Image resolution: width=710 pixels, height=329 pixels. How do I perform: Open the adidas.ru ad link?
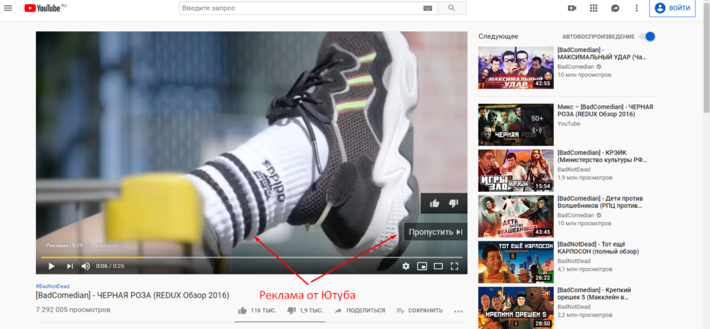pyautogui.click(x=109, y=245)
